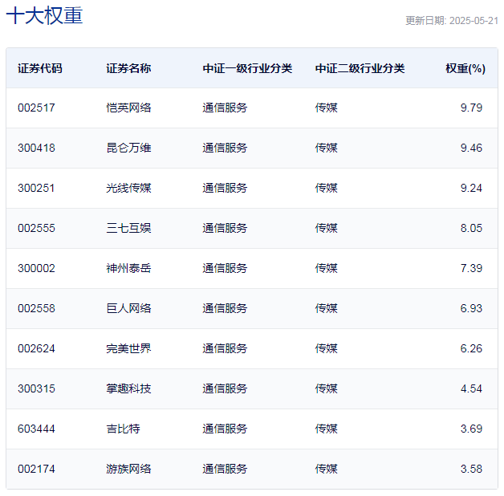Click the 昆仑万维 security name
The width and height of the screenshot is (504, 496).
pyautogui.click(x=128, y=148)
